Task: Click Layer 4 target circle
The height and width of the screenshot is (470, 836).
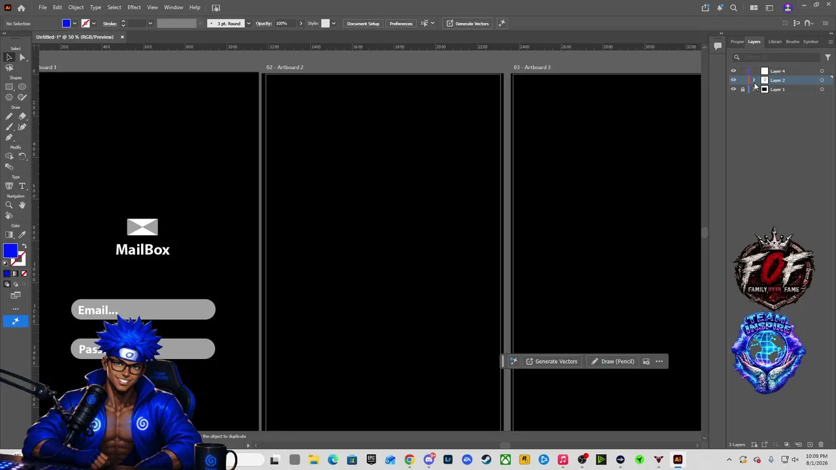Action: (822, 71)
